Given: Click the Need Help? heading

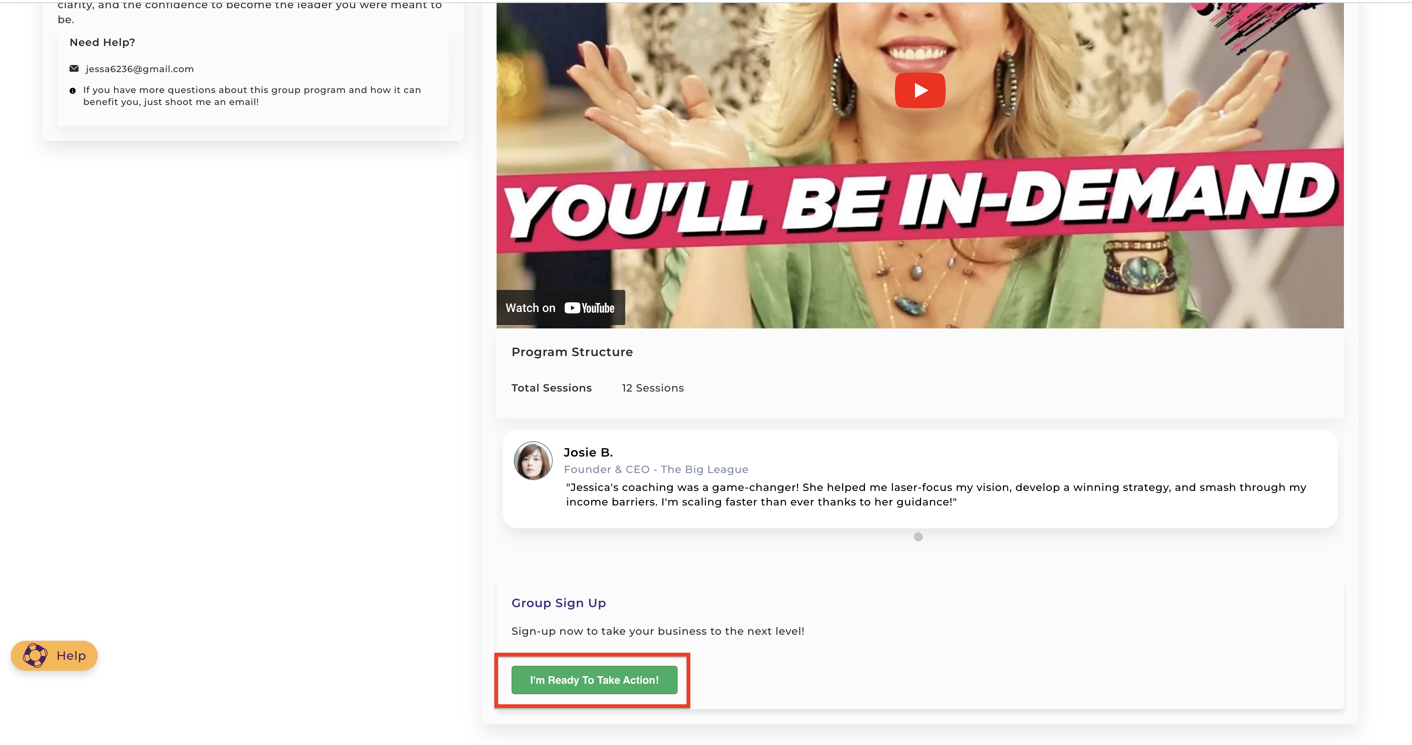Looking at the screenshot, I should pos(102,42).
